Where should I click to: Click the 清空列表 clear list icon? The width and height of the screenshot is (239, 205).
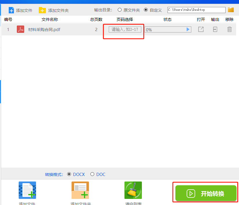(133, 190)
